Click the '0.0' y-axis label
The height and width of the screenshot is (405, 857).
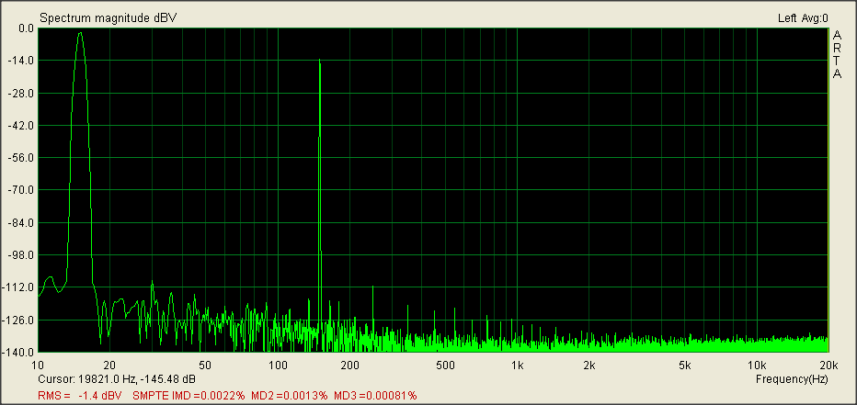[26, 28]
